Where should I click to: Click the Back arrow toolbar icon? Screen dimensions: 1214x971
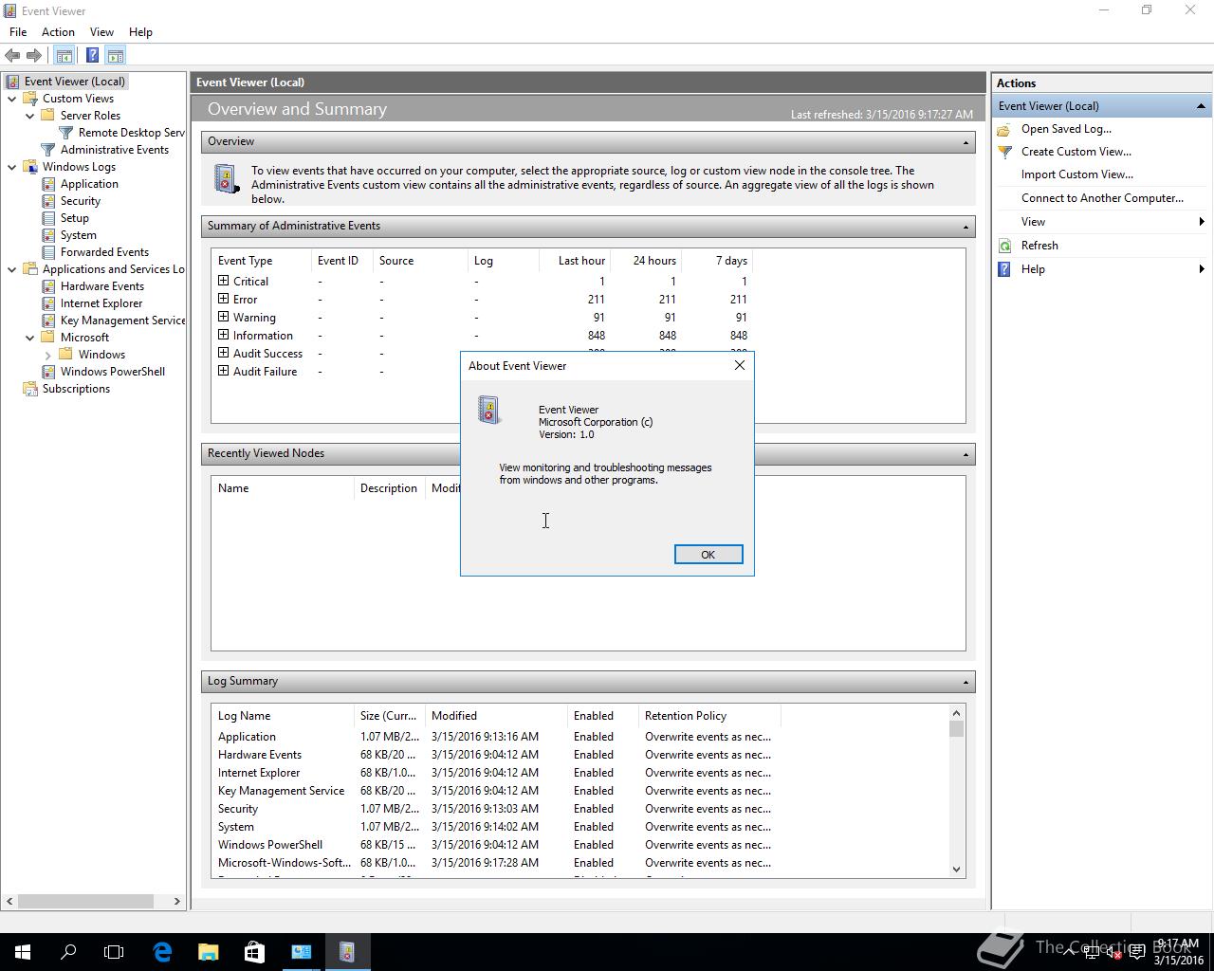12,56
